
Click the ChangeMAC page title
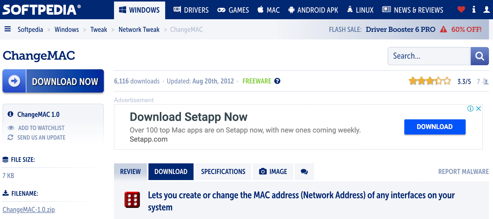(x=39, y=56)
